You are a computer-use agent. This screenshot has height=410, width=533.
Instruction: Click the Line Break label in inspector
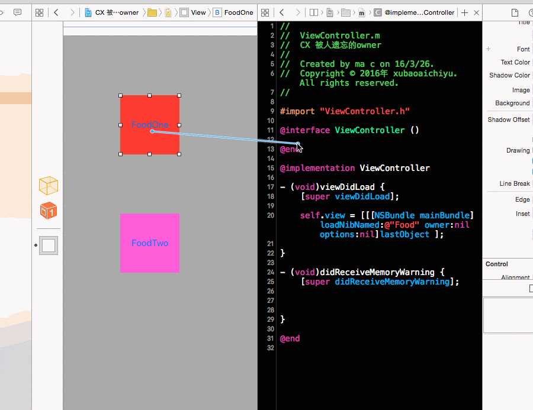click(515, 183)
